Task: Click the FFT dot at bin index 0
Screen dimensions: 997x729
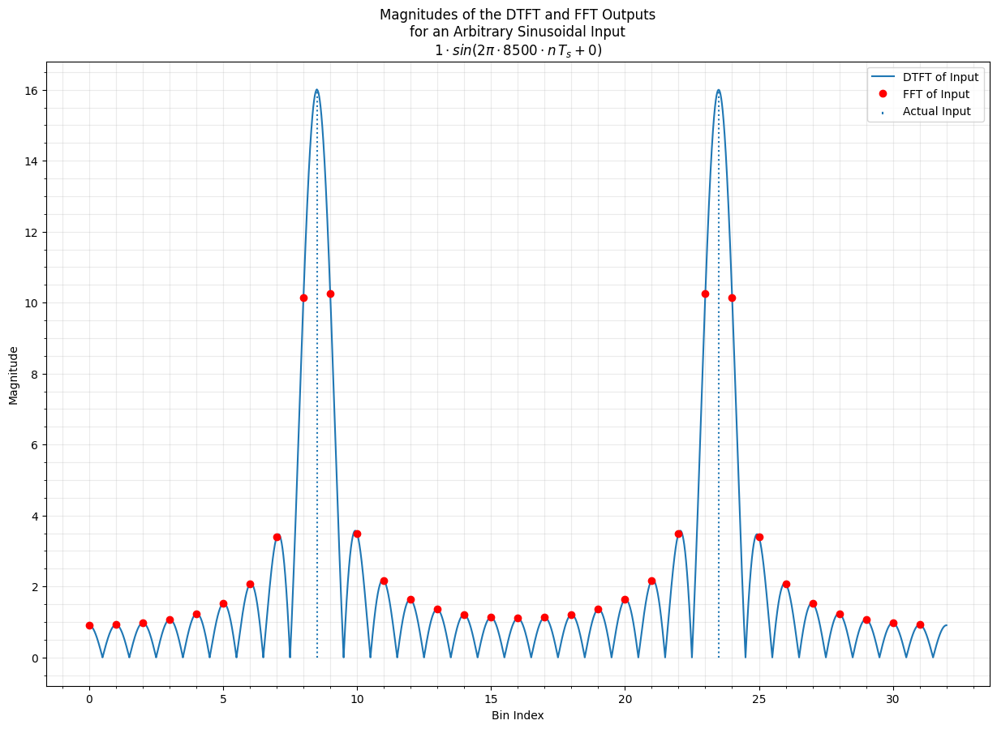Action: point(89,625)
